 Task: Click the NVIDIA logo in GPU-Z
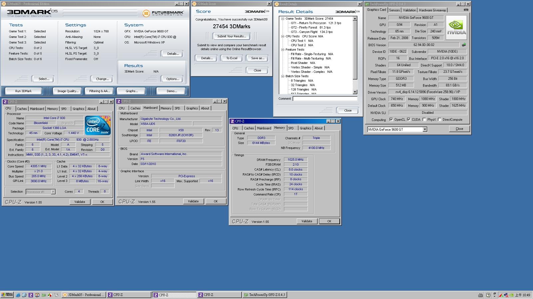(x=456, y=28)
